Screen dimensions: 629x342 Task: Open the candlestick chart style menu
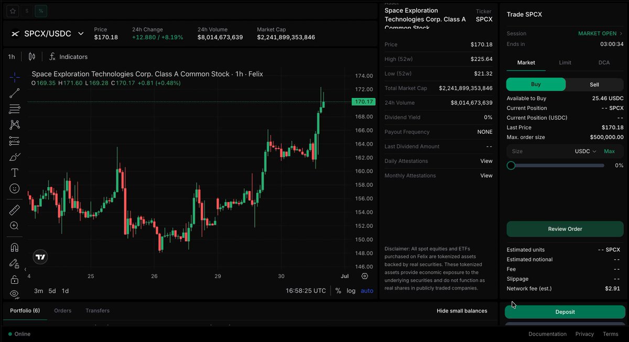point(32,57)
